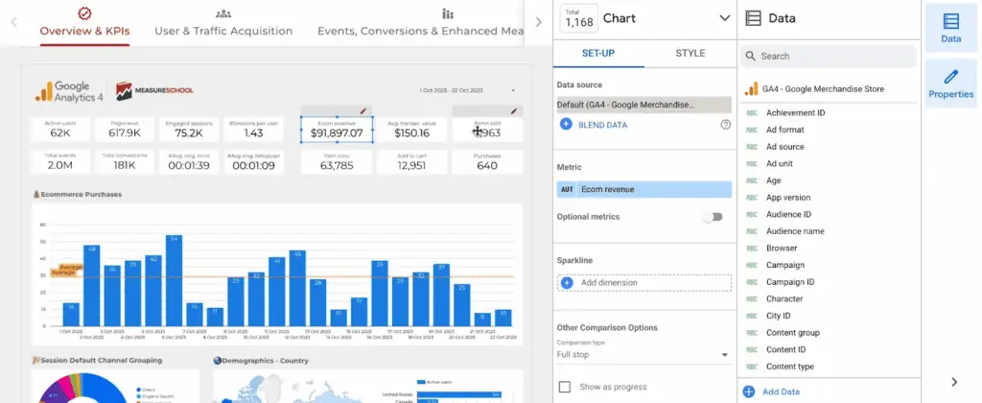The image size is (982, 403).
Task: Select the Campaign ID field
Action: point(790,282)
